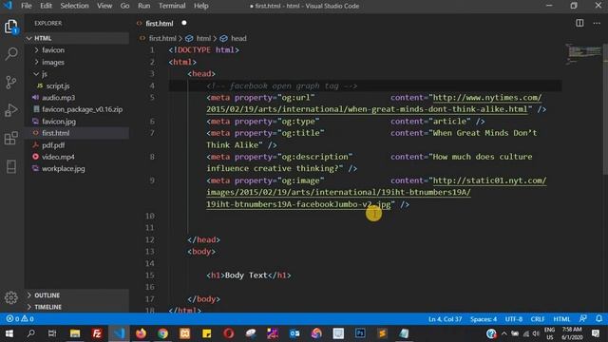Open Photoshop from the taskbar
Screen dimensions: 608x342
click(x=360, y=333)
